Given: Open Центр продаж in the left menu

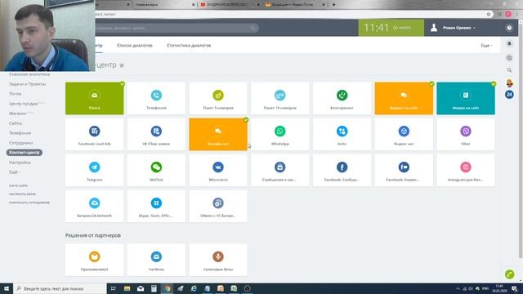Looking at the screenshot, I should click(24, 104).
